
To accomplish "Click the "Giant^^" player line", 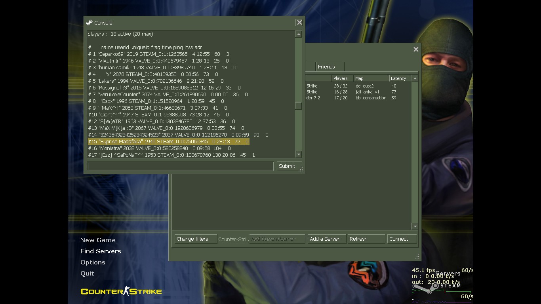I will tap(158, 114).
